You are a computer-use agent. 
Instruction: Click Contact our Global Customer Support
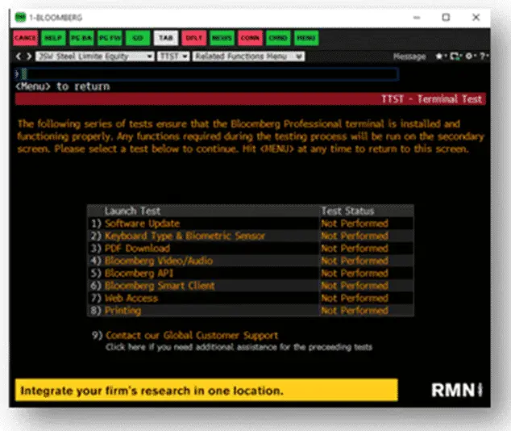point(192,336)
